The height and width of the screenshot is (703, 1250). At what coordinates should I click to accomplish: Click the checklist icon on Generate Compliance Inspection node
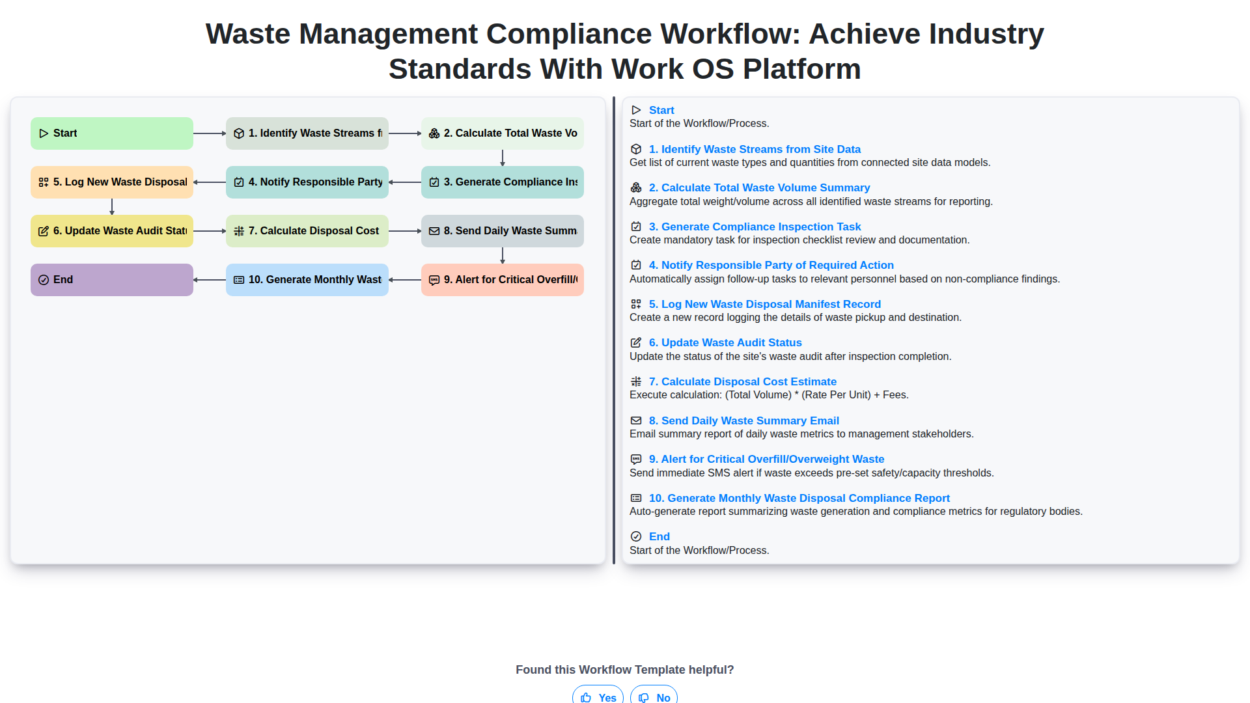click(x=434, y=182)
